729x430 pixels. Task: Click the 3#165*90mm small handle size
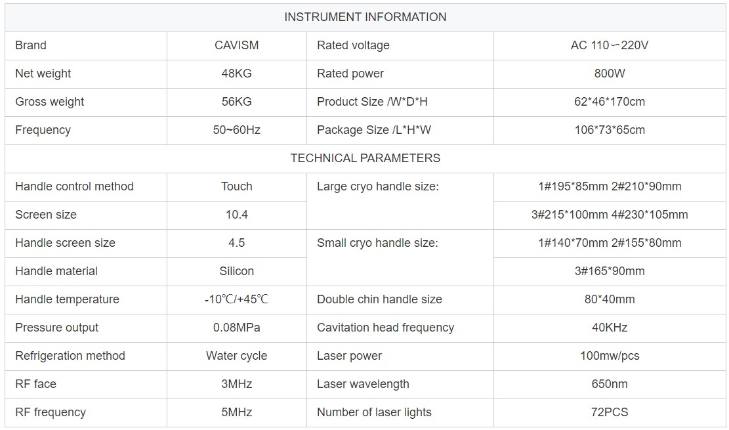tap(610, 271)
